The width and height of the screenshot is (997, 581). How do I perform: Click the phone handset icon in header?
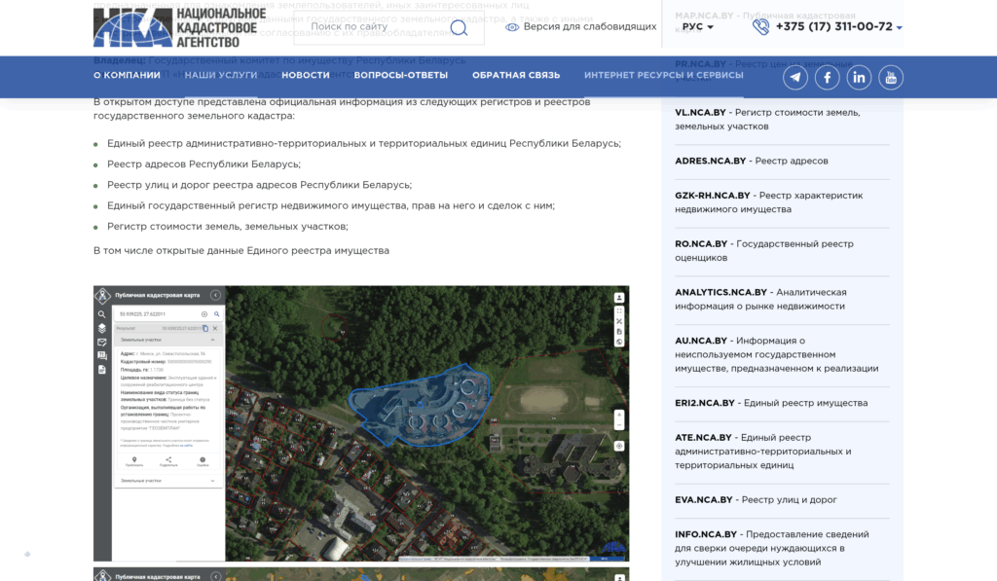coord(760,26)
